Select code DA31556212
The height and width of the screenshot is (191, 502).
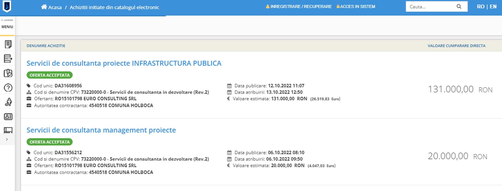tap(68, 153)
